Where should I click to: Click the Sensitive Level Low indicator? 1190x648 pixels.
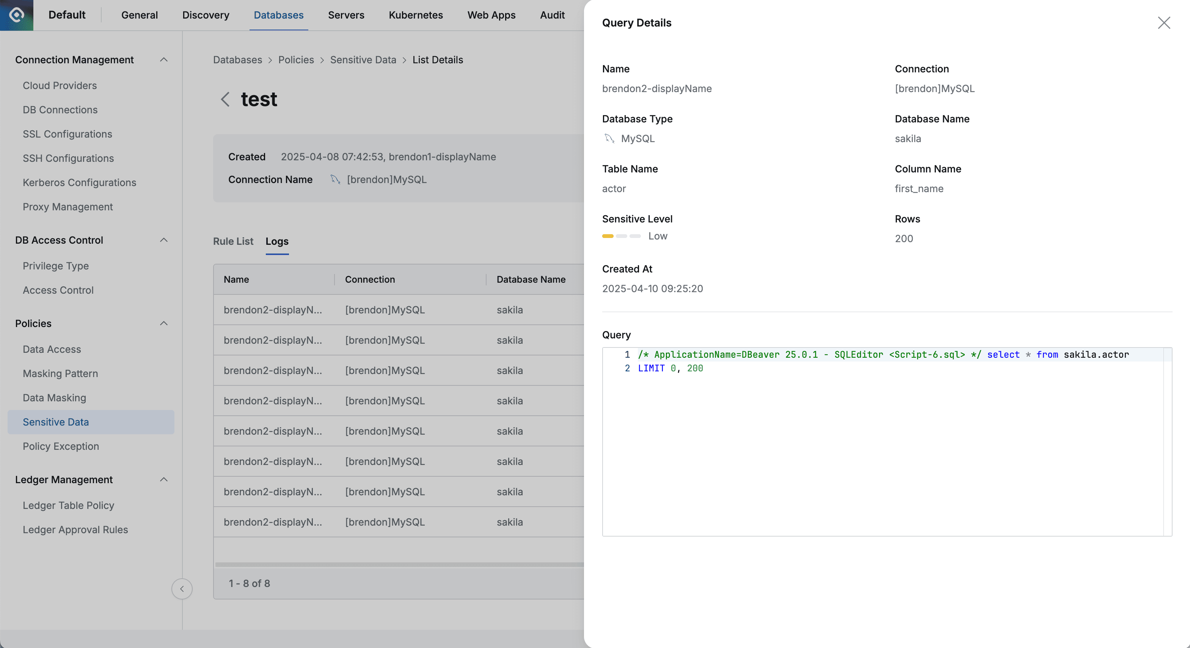point(634,236)
